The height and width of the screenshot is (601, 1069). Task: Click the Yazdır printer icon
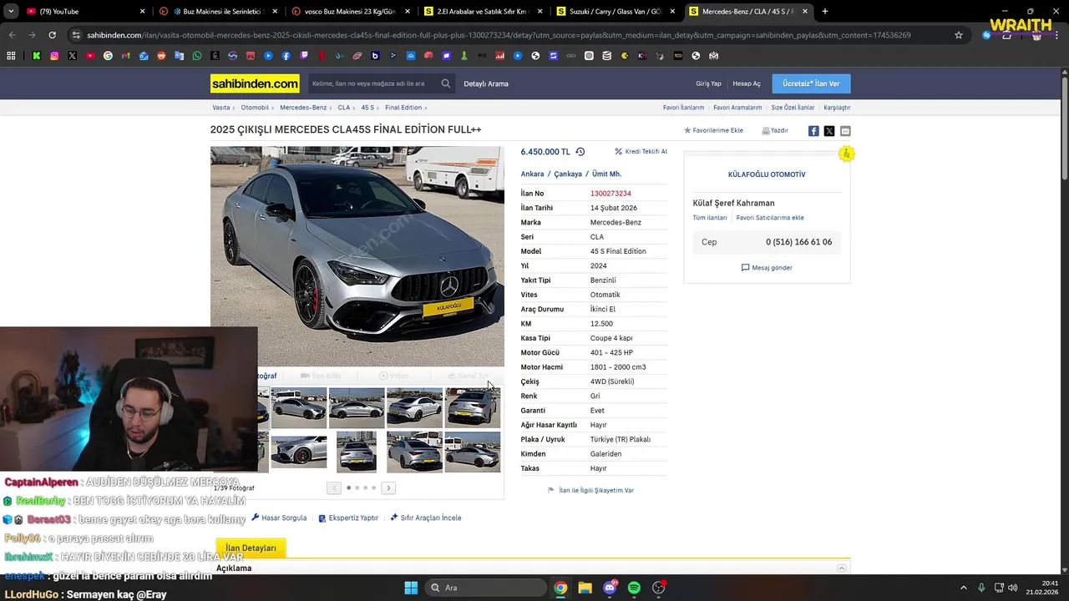click(766, 131)
